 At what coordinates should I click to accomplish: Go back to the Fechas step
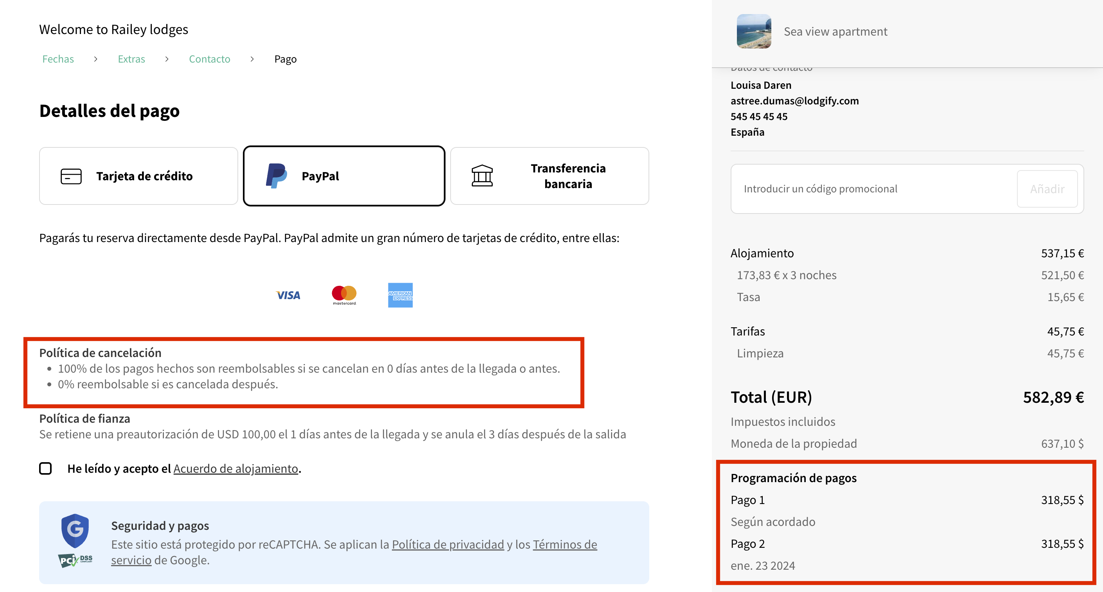[58, 59]
